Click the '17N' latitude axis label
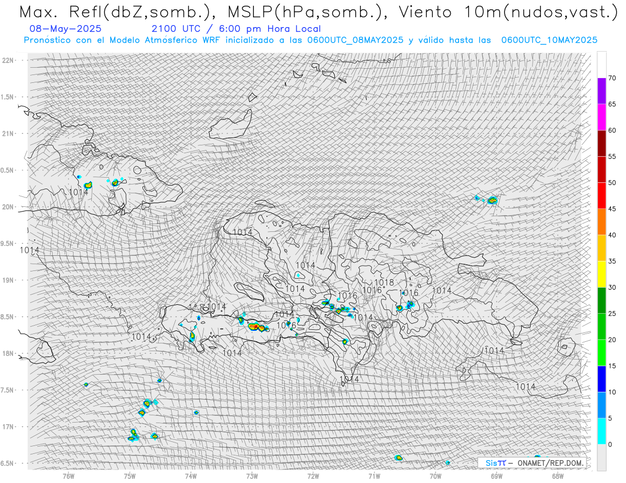Image resolution: width=626 pixels, height=483 pixels. point(8,427)
